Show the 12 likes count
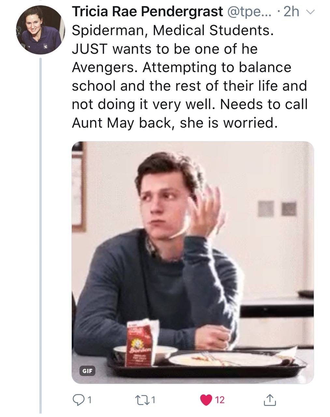The width and height of the screenshot is (330, 417). pyautogui.click(x=220, y=400)
